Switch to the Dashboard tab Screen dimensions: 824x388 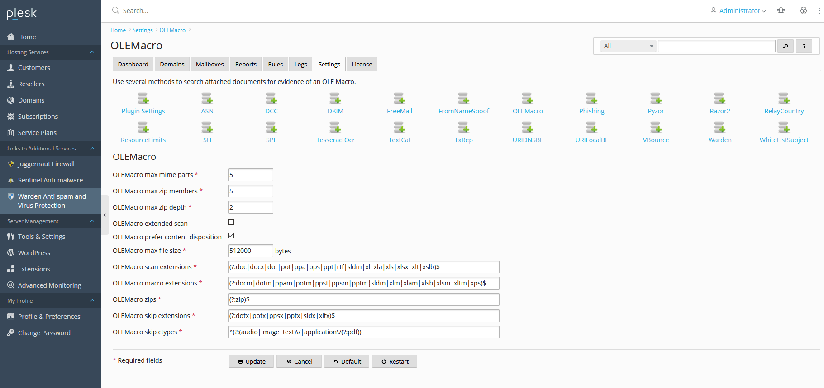133,64
